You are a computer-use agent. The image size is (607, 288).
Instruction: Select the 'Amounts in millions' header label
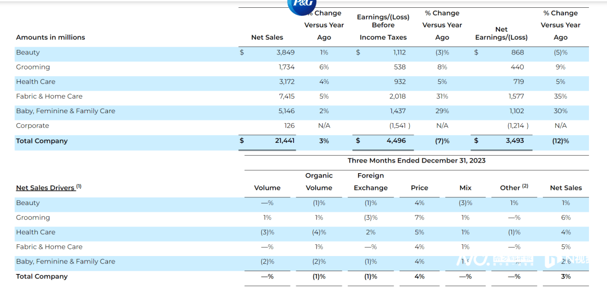tap(51, 38)
